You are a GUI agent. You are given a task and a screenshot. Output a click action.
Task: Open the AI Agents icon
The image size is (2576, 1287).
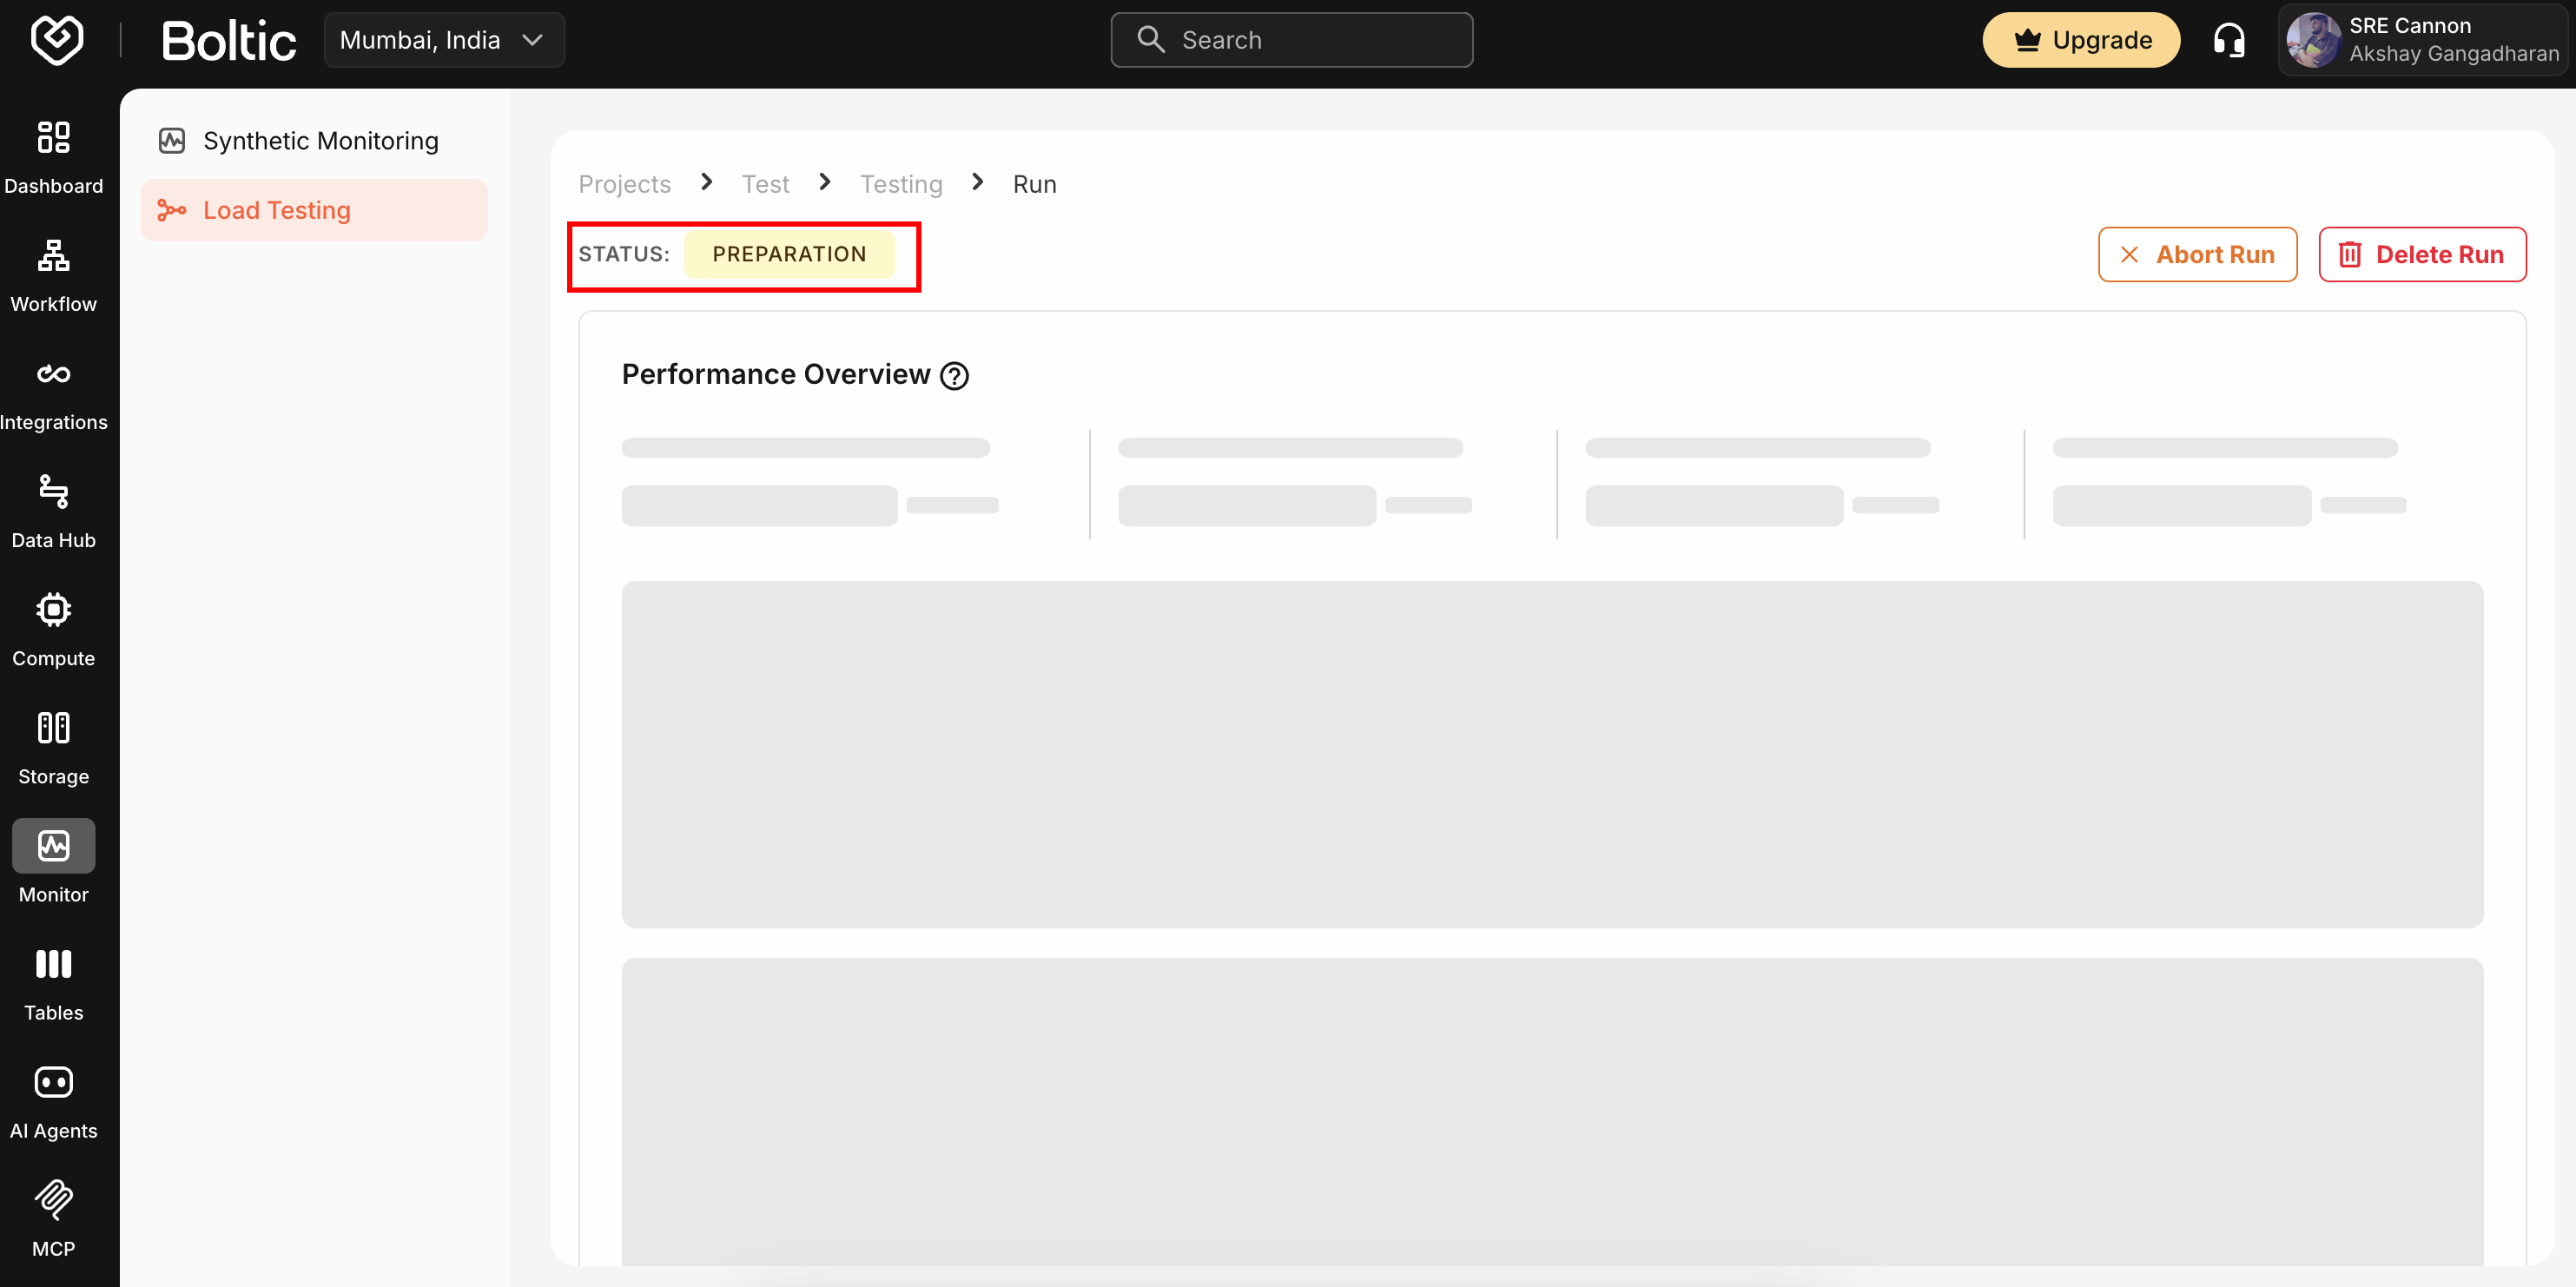pyautogui.click(x=53, y=1082)
